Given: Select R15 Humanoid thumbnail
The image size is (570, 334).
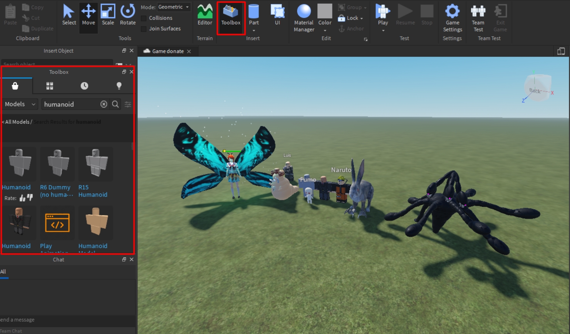Looking at the screenshot, I should pos(95,164).
